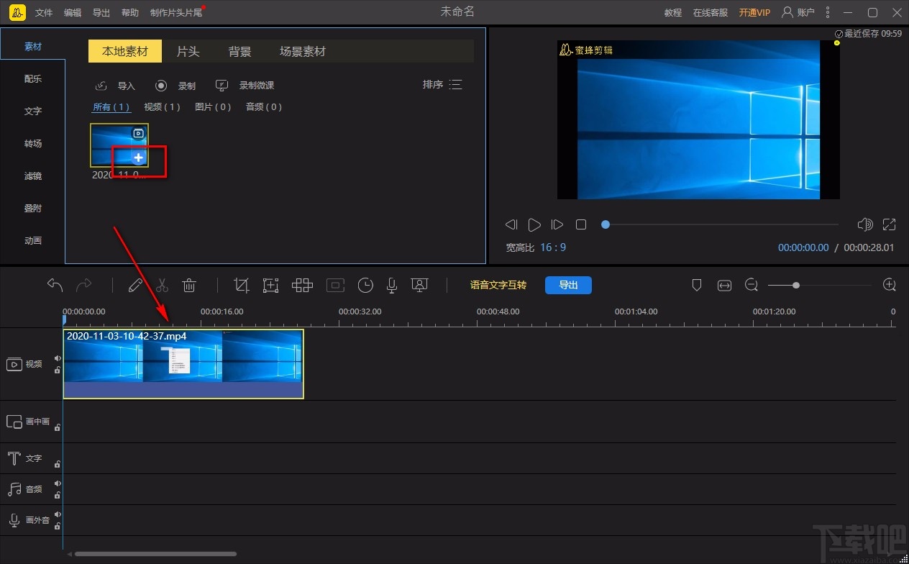Screen dimensions: 909x564
Task: Mute the 视频 track speaker icon
Action: (58, 358)
